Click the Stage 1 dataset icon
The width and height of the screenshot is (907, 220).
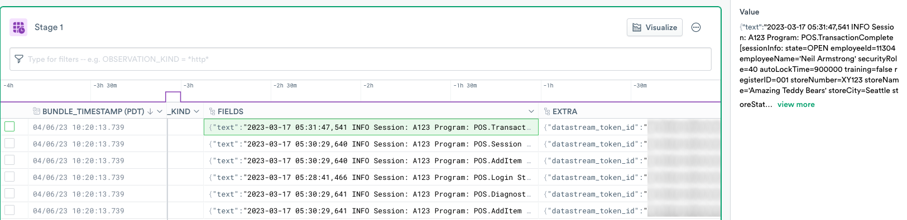18,27
